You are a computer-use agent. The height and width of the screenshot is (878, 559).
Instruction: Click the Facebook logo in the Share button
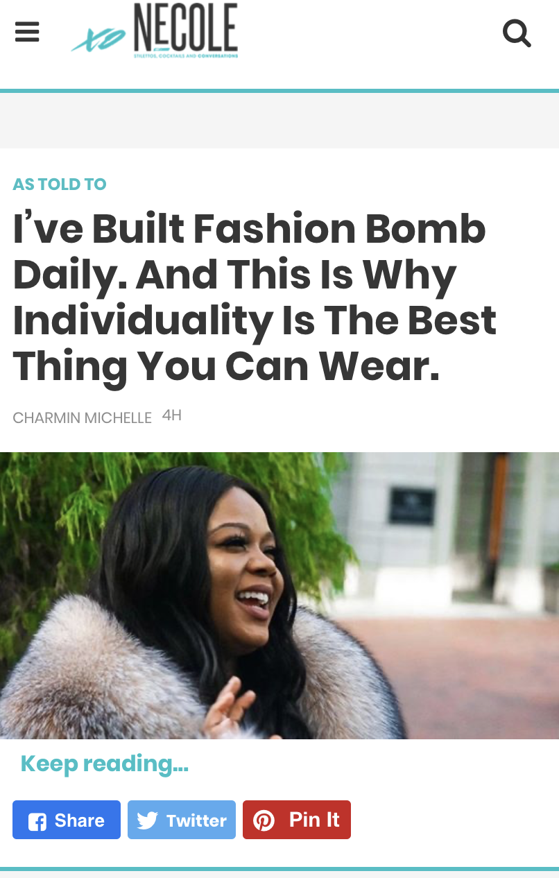[x=37, y=821]
